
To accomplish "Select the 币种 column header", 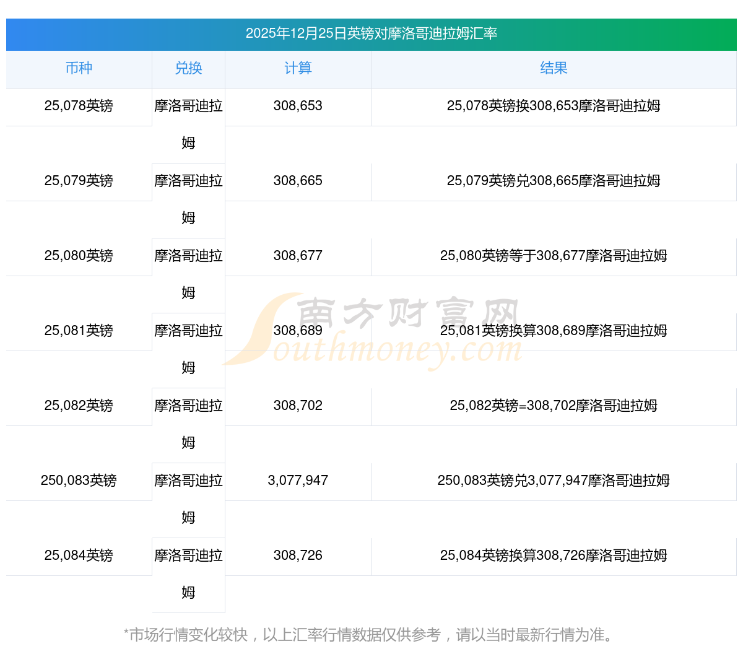I will pos(79,69).
